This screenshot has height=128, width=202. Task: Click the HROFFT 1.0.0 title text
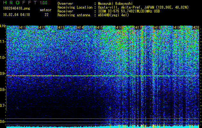[25, 3]
